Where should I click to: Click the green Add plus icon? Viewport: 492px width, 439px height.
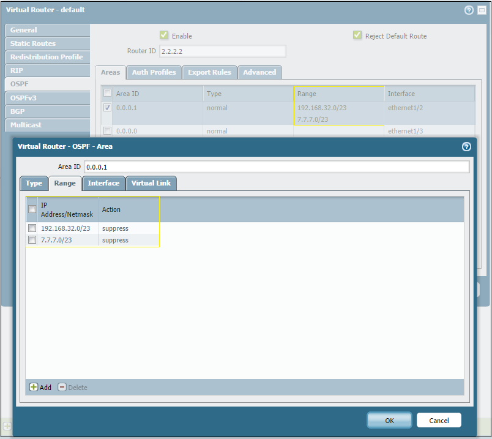point(34,388)
